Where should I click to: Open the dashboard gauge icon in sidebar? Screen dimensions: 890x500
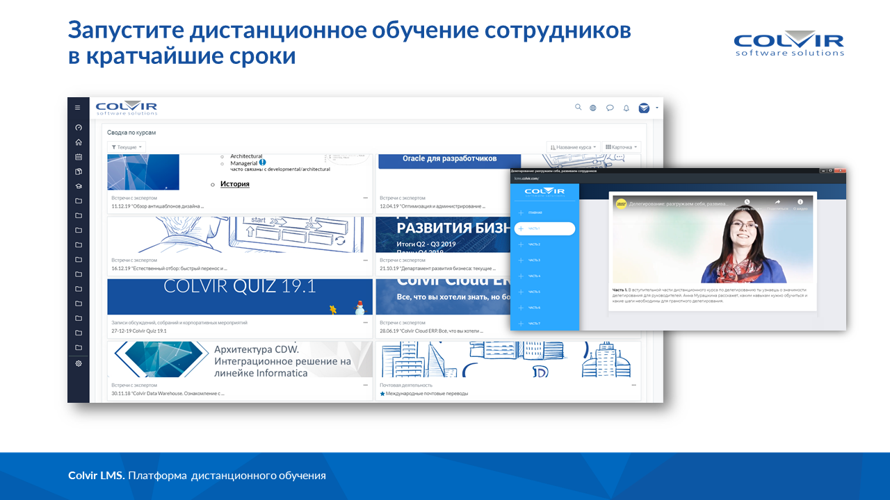pyautogui.click(x=79, y=127)
